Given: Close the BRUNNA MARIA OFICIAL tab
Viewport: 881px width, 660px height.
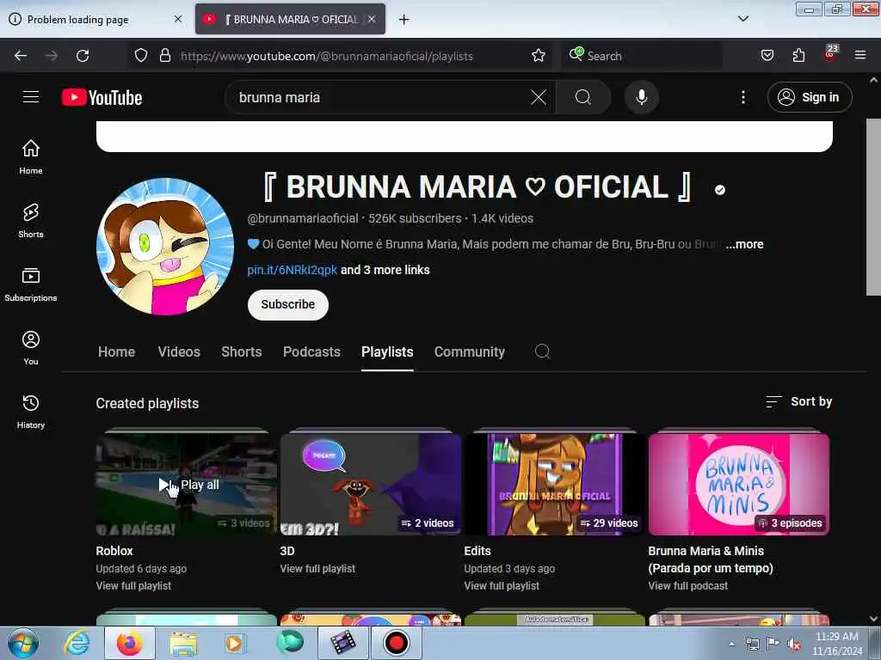Looking at the screenshot, I should pos(372,19).
